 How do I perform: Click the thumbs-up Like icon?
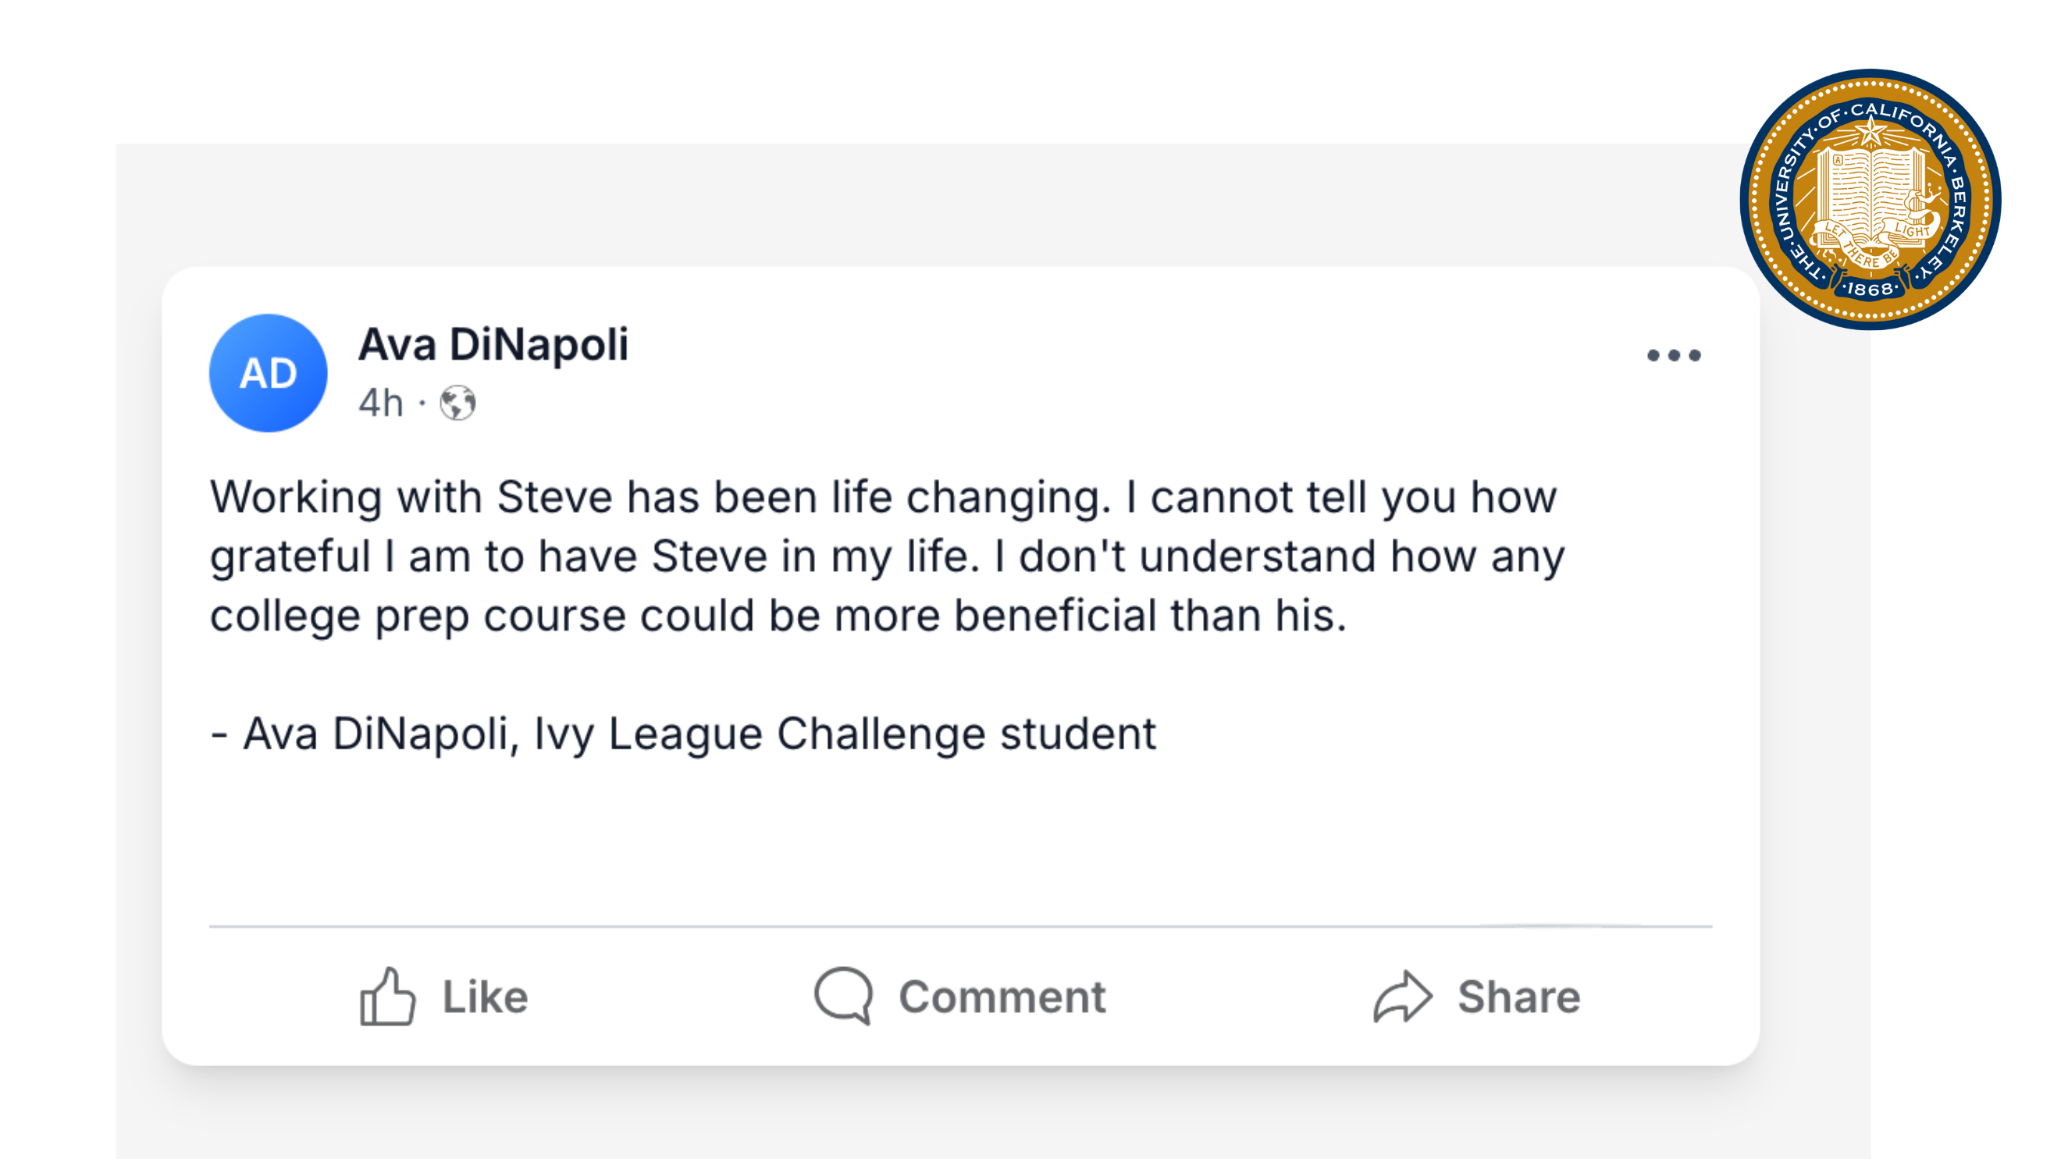coord(388,997)
